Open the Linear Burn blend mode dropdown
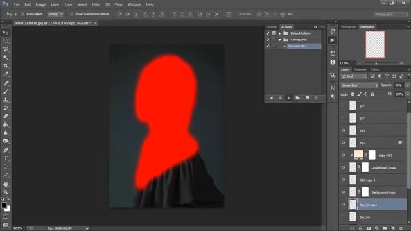The image size is (411, 231). point(360,85)
